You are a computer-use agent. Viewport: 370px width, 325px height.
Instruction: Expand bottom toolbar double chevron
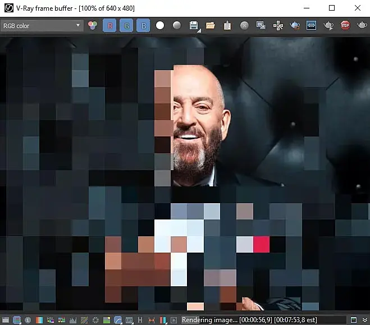coord(365,320)
